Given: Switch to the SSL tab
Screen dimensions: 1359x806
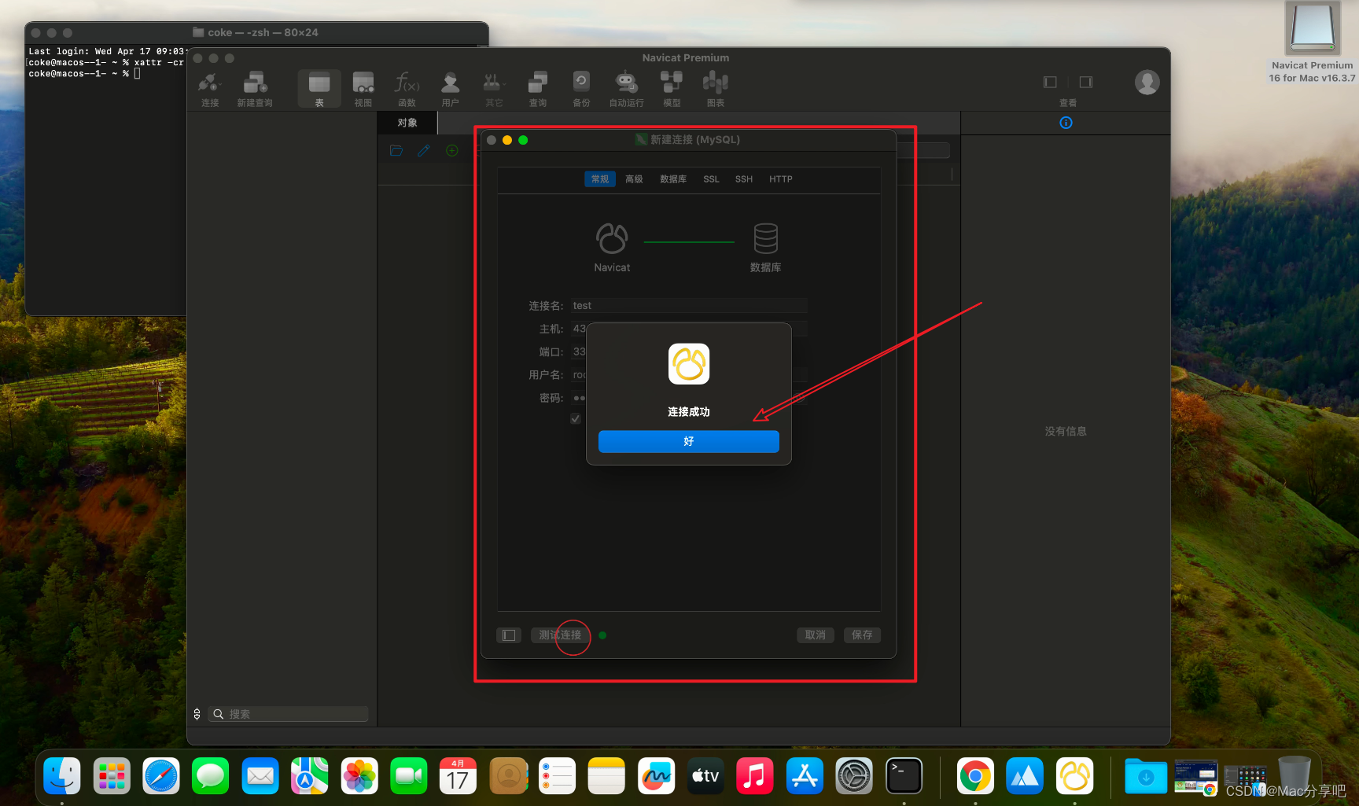Looking at the screenshot, I should pyautogui.click(x=711, y=179).
